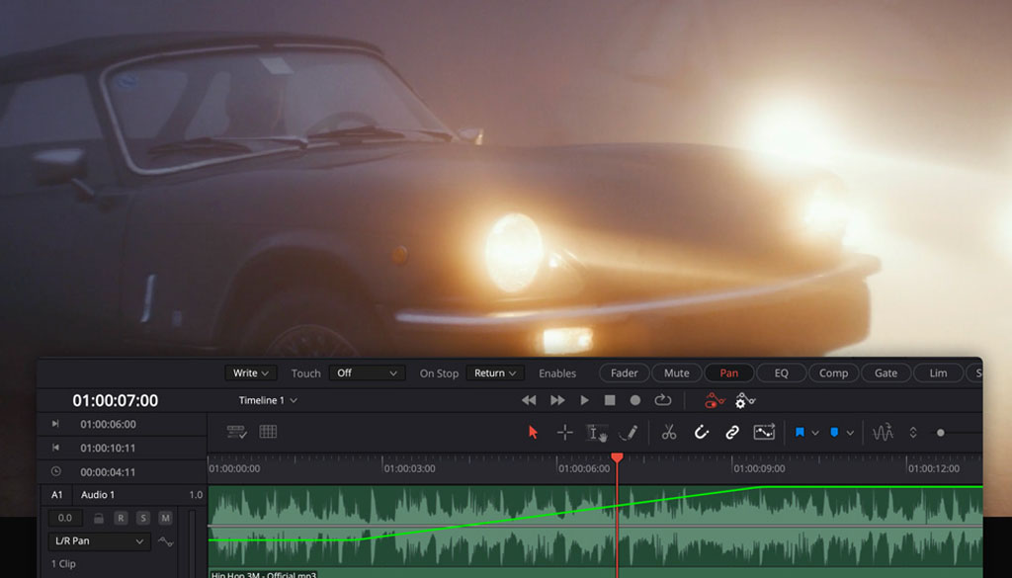The height and width of the screenshot is (578, 1012).
Task: Click the duration value 00:00:04:11
Action: coord(108,472)
